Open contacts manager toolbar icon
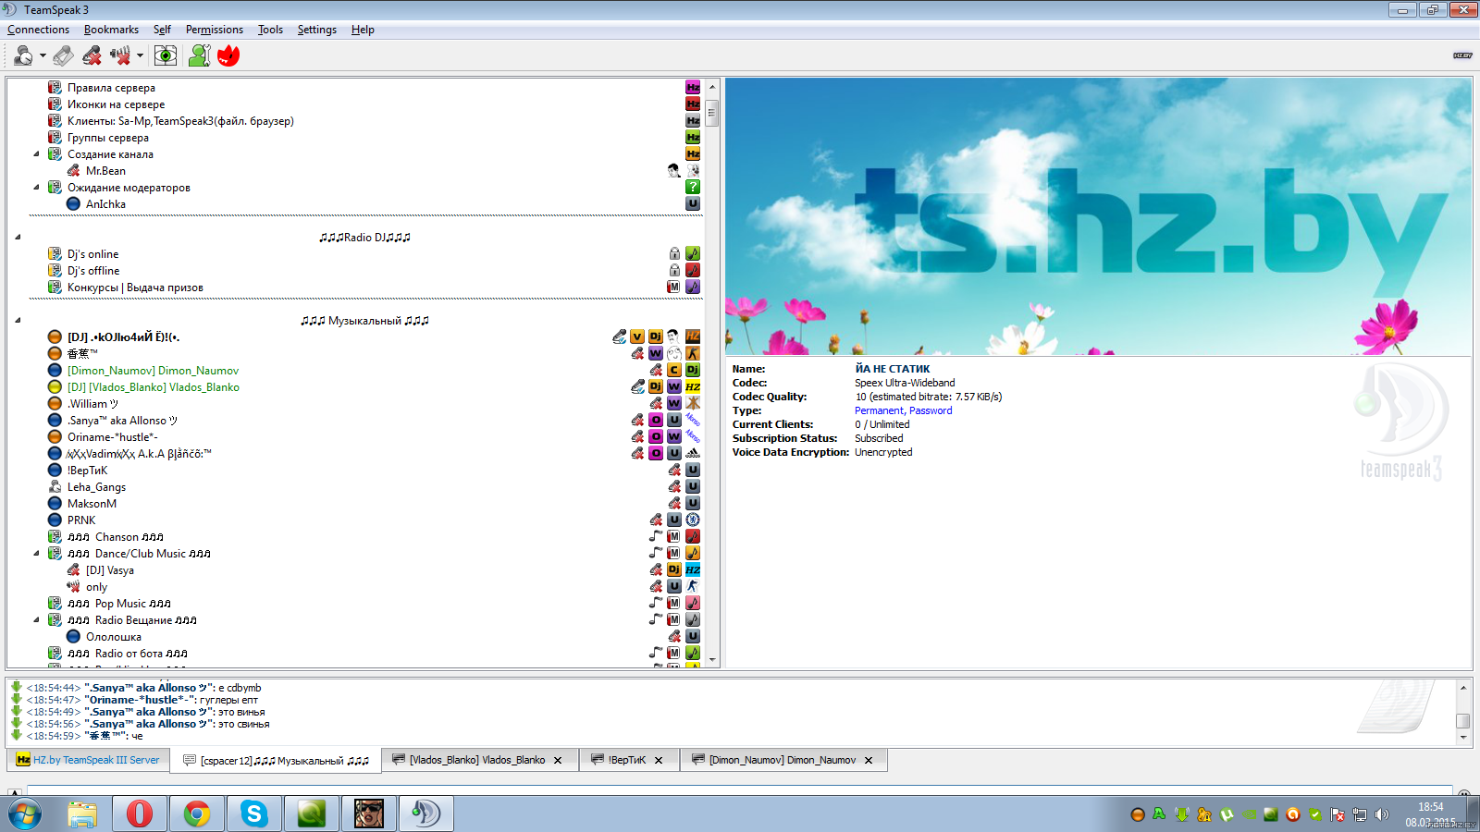The height and width of the screenshot is (832, 1480). [199, 55]
